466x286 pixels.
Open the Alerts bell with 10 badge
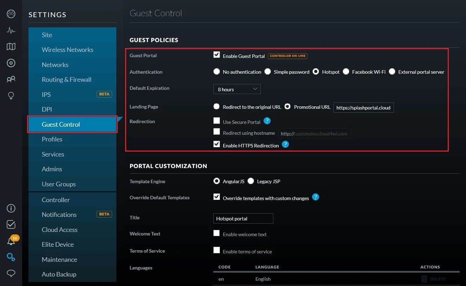12,241
